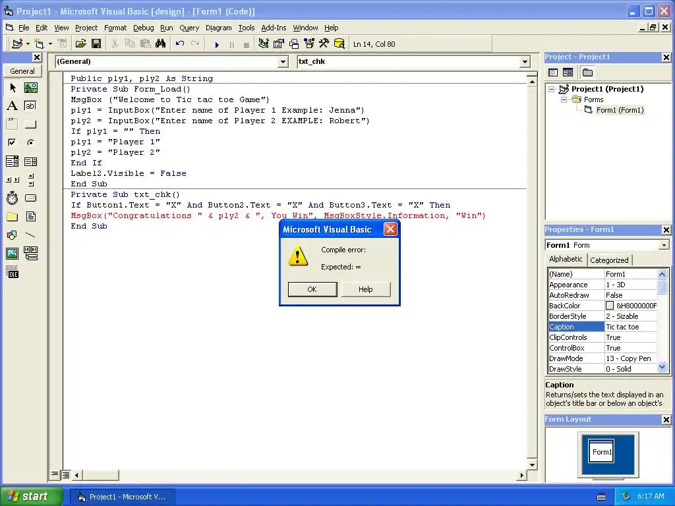Select the Label control tool
Image resolution: width=675 pixels, height=506 pixels.
pos(13,106)
